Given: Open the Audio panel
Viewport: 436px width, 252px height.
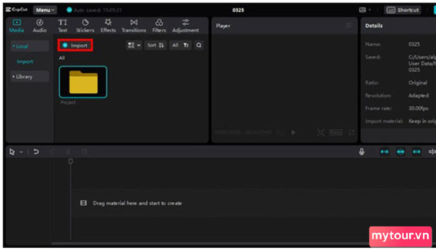Looking at the screenshot, I should [x=39, y=26].
